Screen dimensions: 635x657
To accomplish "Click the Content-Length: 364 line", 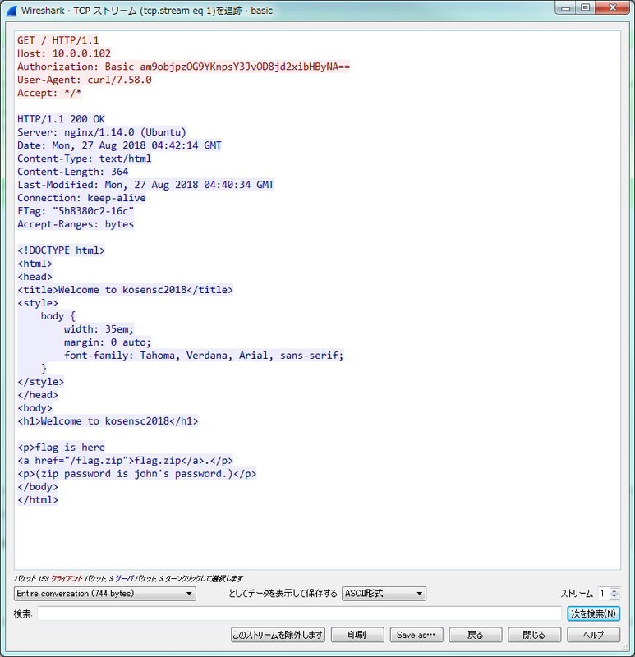I will (x=72, y=172).
